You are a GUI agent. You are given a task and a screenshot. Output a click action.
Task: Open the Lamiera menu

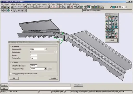coord(44,4)
